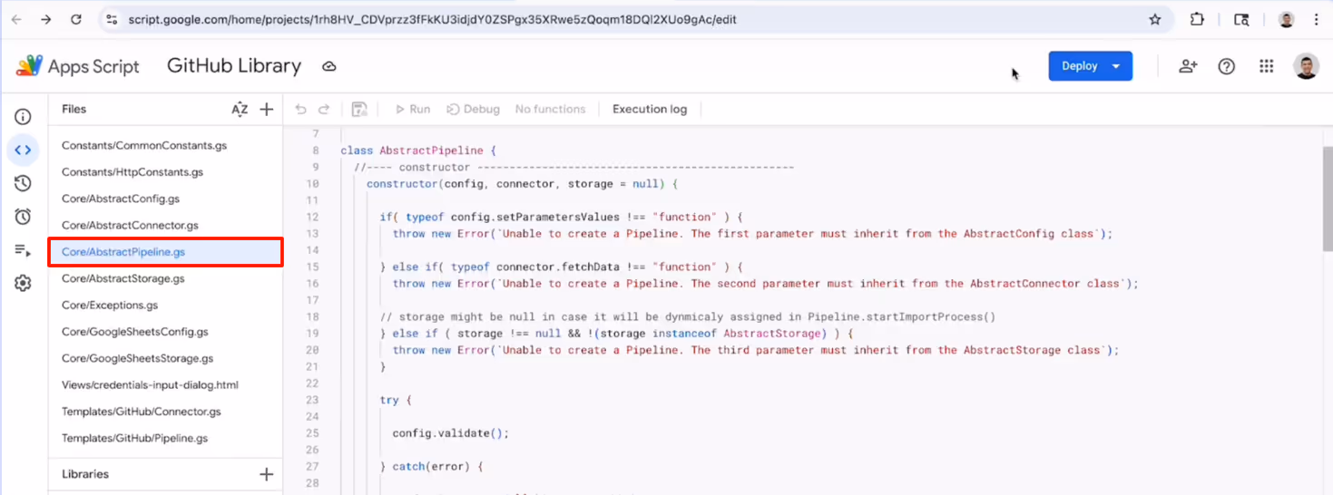This screenshot has height=495, width=1333.
Task: Click the Libraries section heading
Action: pos(85,474)
